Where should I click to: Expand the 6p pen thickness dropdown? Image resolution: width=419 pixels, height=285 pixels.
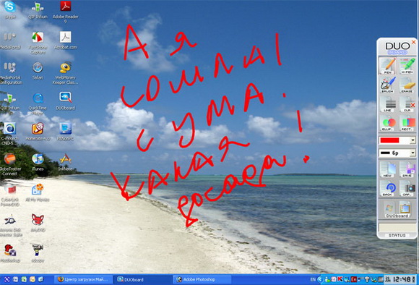[412, 153]
